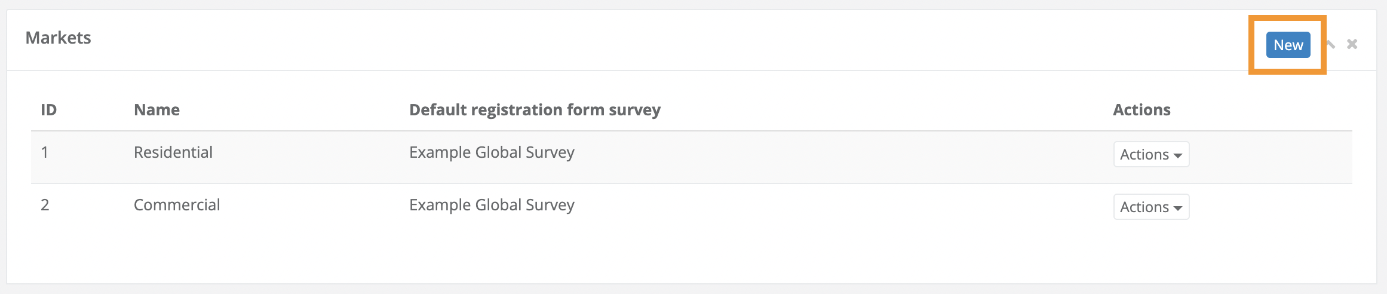Click ID 2 in the second row
1387x294 pixels.
coord(45,205)
